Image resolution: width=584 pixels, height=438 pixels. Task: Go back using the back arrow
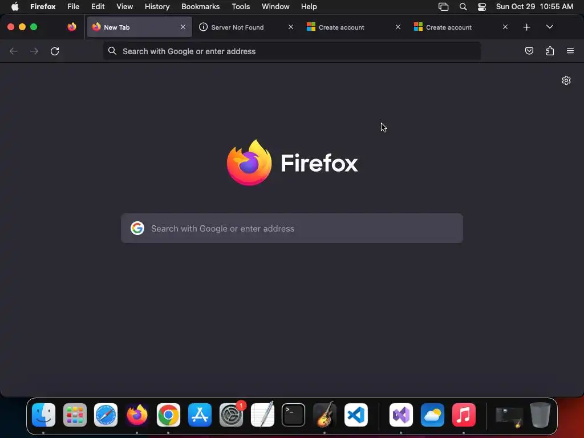coord(14,51)
